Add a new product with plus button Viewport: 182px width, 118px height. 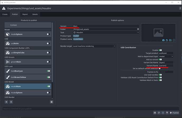coord(6,102)
